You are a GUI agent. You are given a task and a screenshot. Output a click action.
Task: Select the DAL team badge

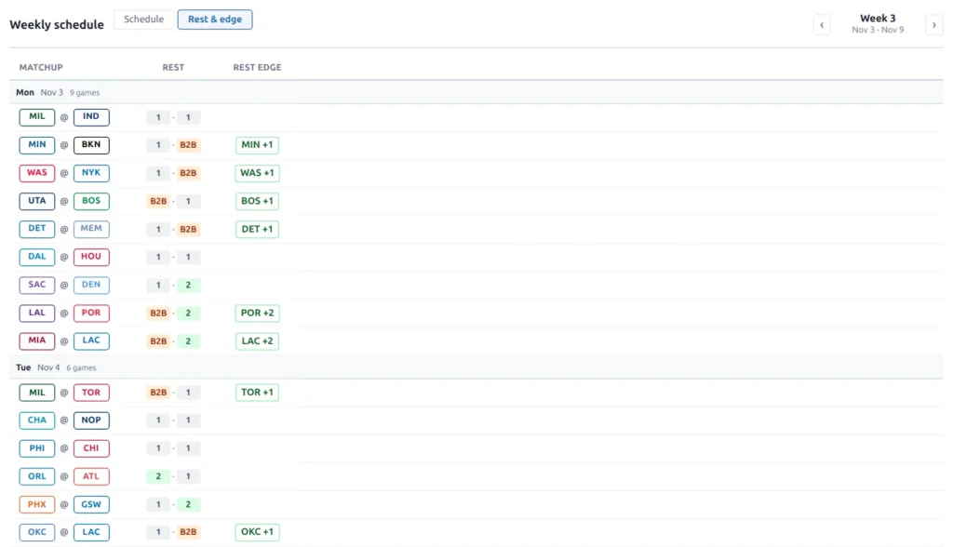37,257
